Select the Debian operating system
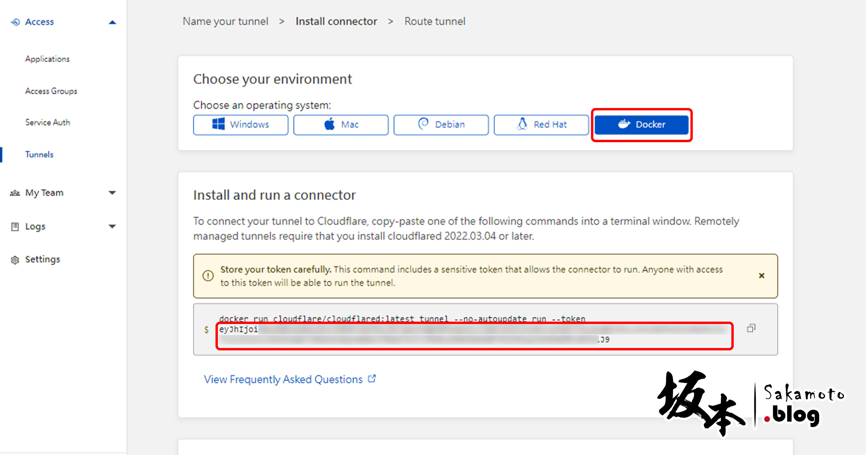 [x=441, y=125]
